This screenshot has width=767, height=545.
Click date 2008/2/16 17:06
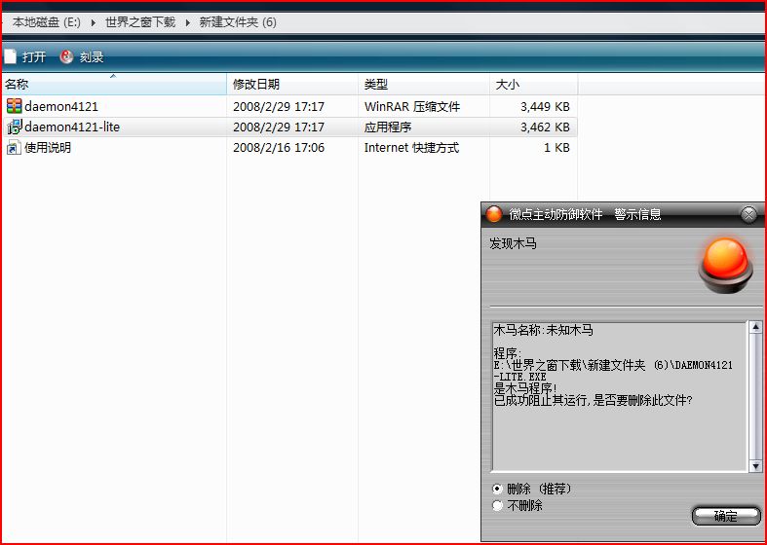pyautogui.click(x=279, y=148)
